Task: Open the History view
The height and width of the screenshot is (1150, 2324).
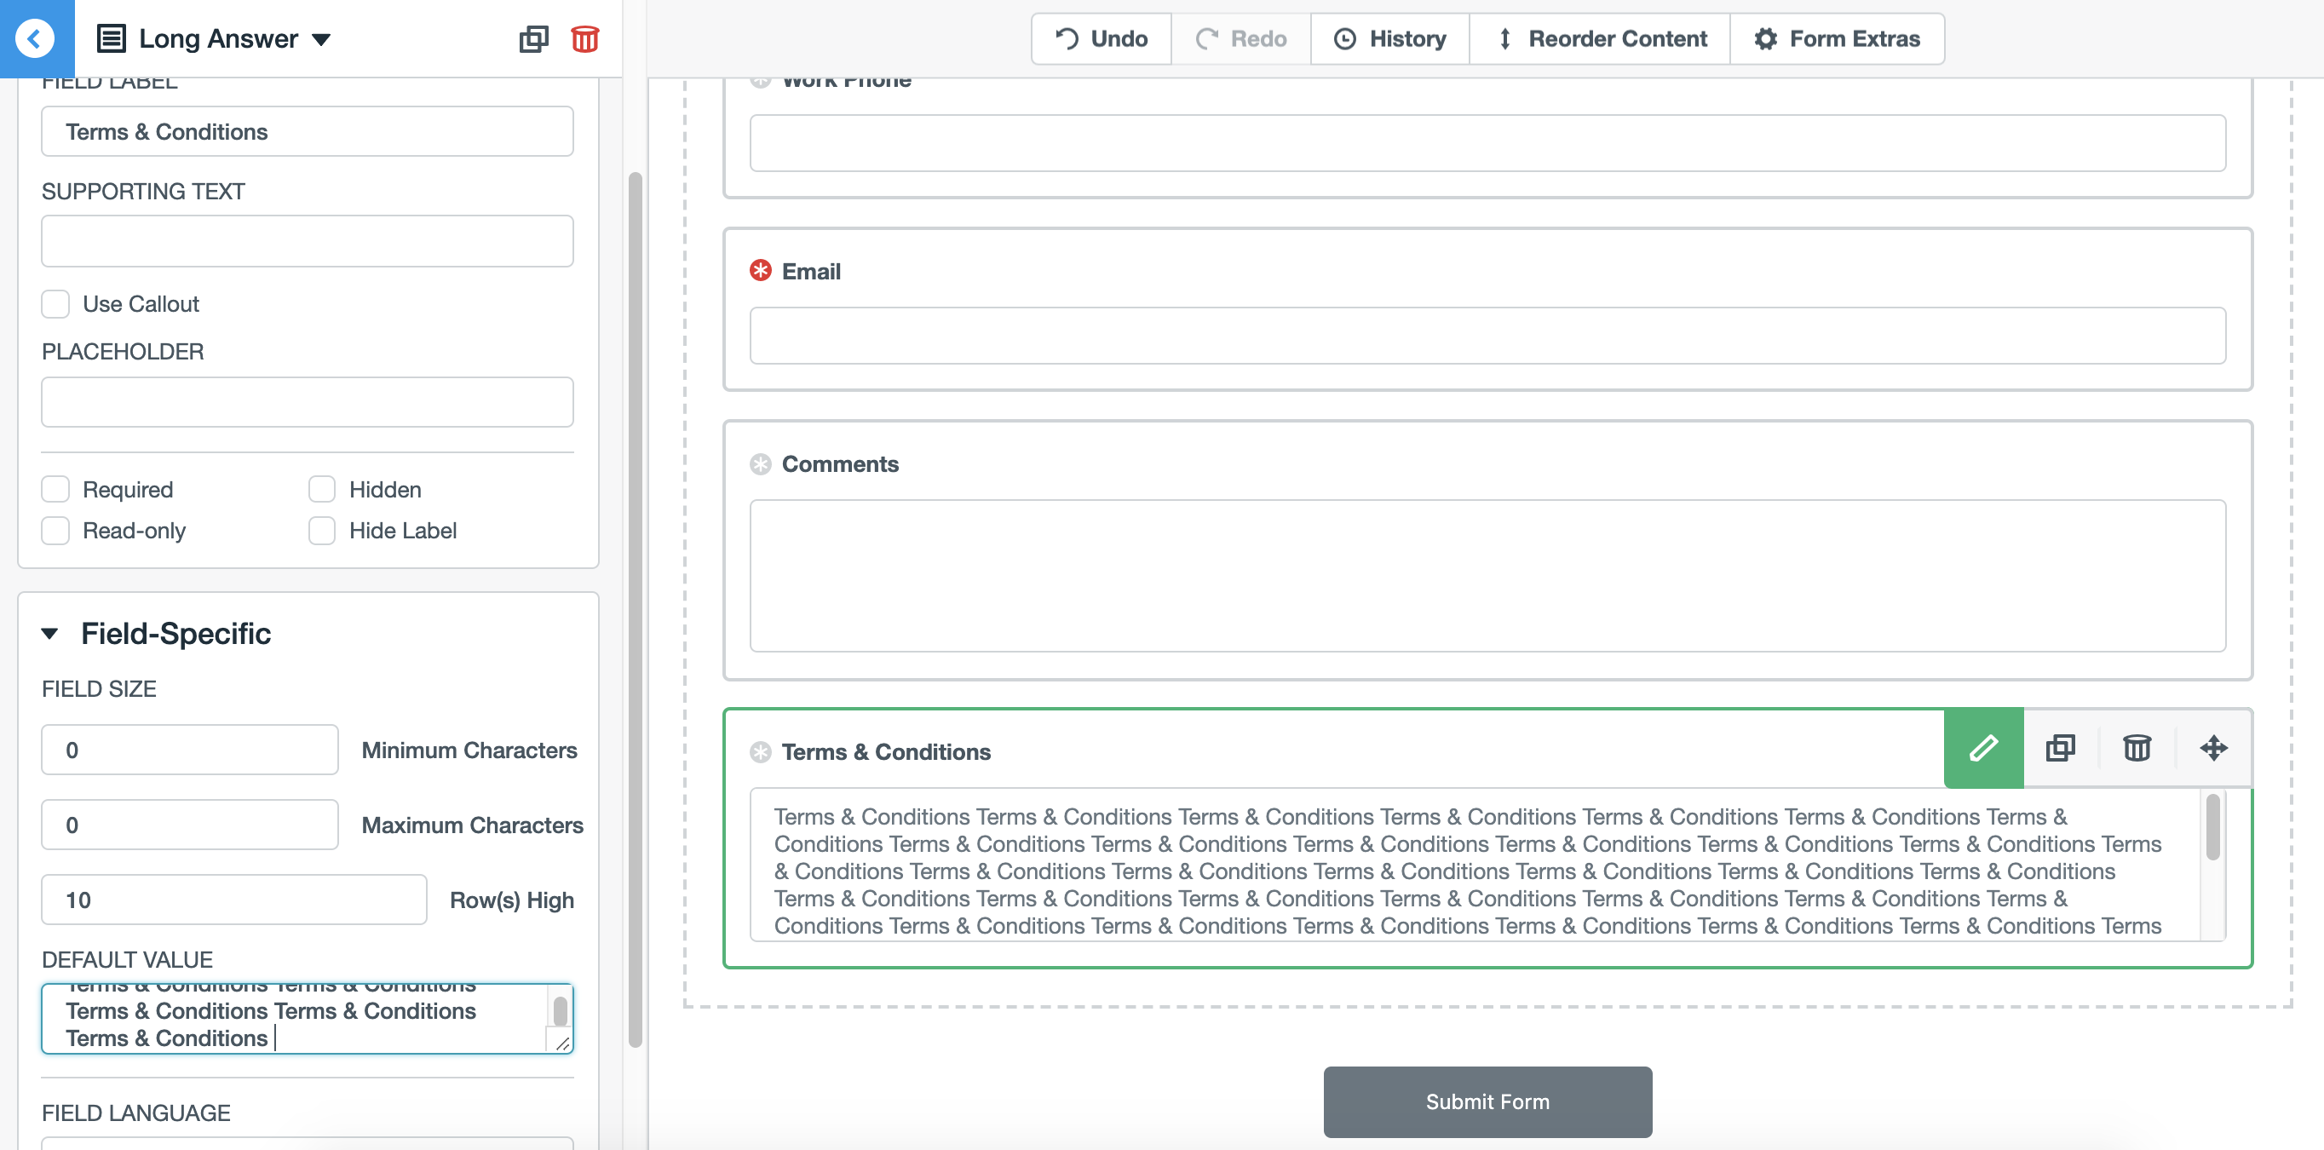Action: pyautogui.click(x=1389, y=39)
